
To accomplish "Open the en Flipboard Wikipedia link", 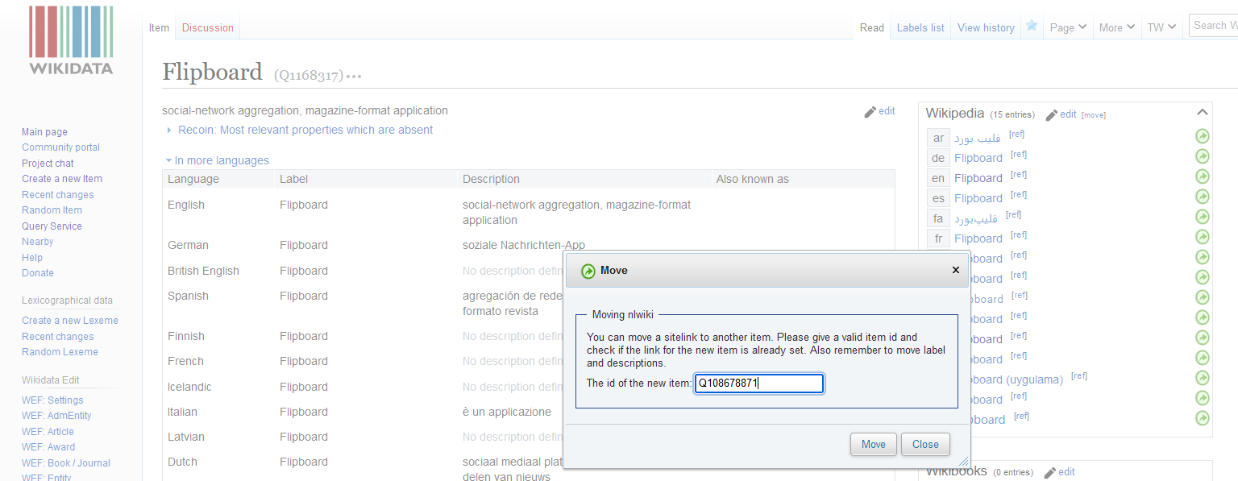I will pyautogui.click(x=978, y=178).
